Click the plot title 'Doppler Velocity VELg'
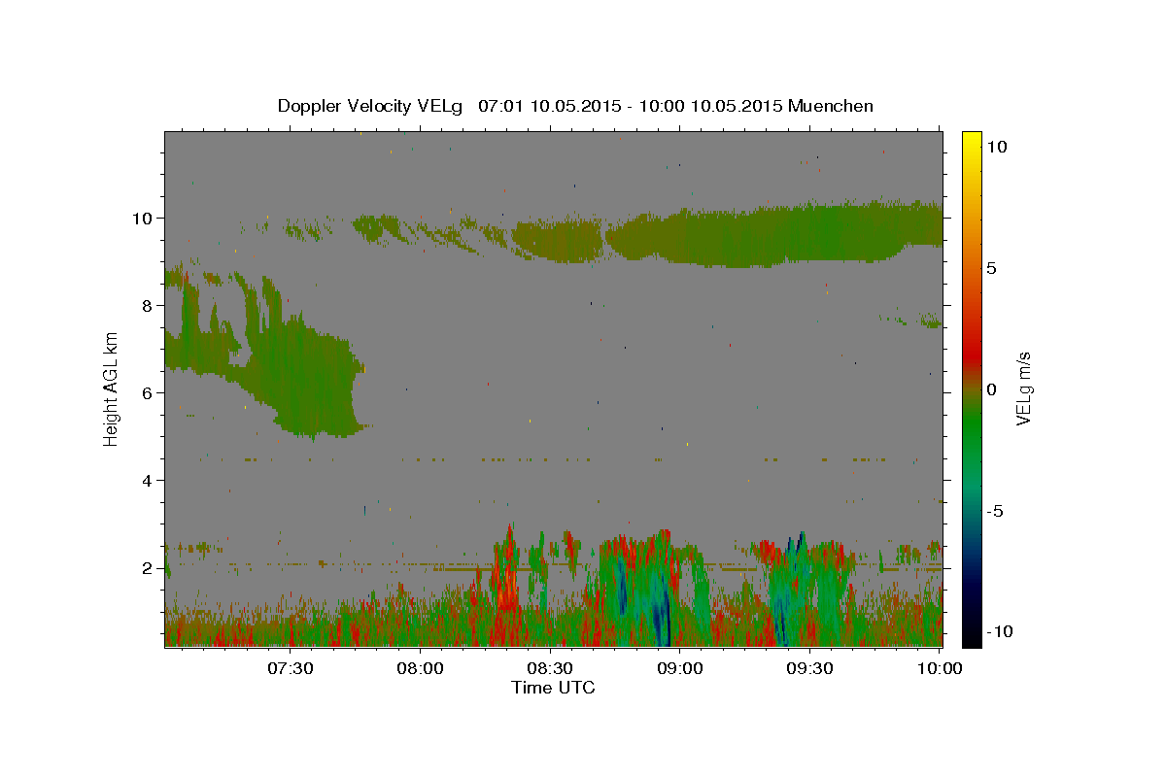1166x777 pixels. tap(372, 106)
